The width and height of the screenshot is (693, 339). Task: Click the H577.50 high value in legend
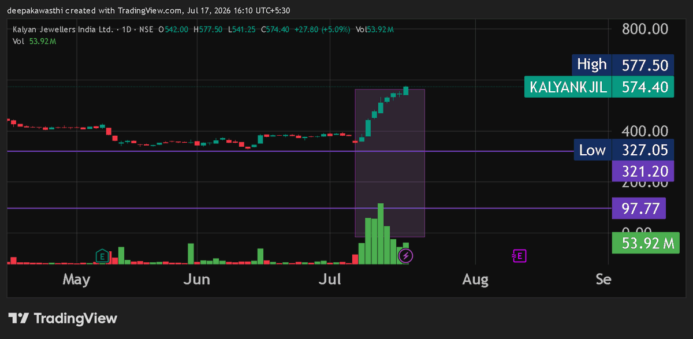pyautogui.click(x=209, y=29)
